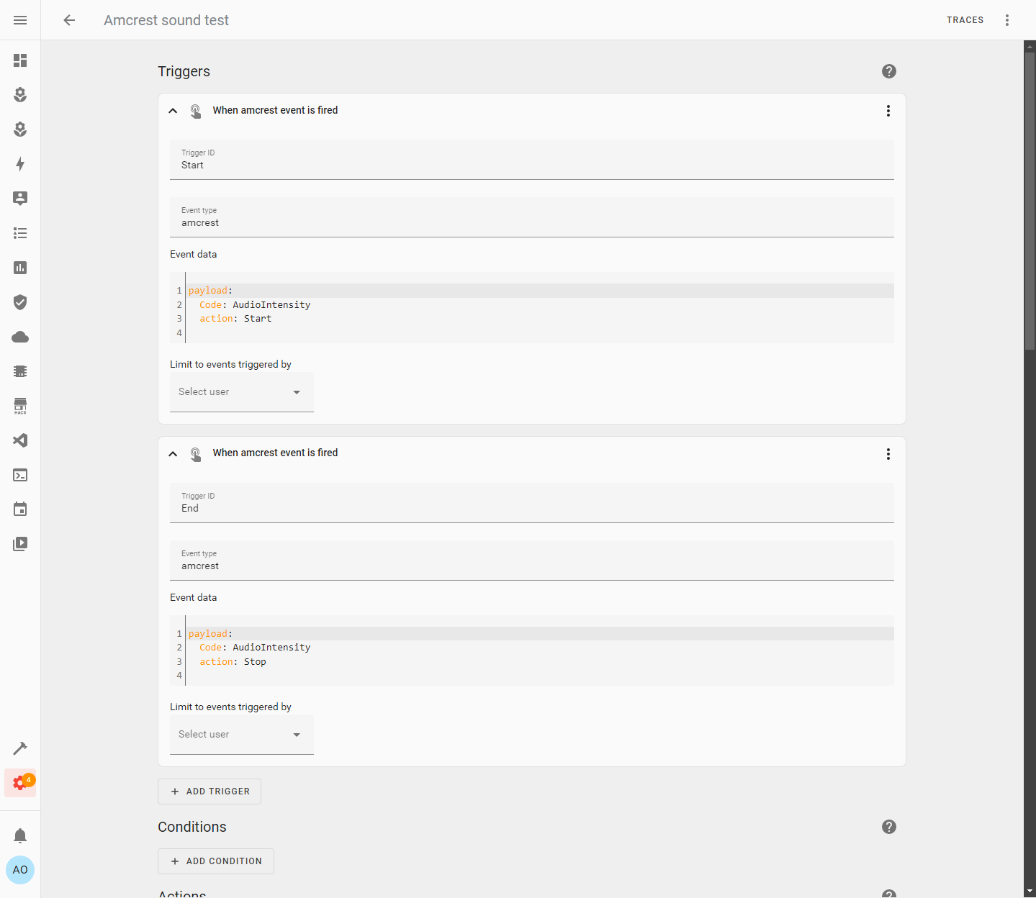Viewport: 1036px width, 898px height.
Task: Collapse the second trigger card chevron
Action: (173, 453)
